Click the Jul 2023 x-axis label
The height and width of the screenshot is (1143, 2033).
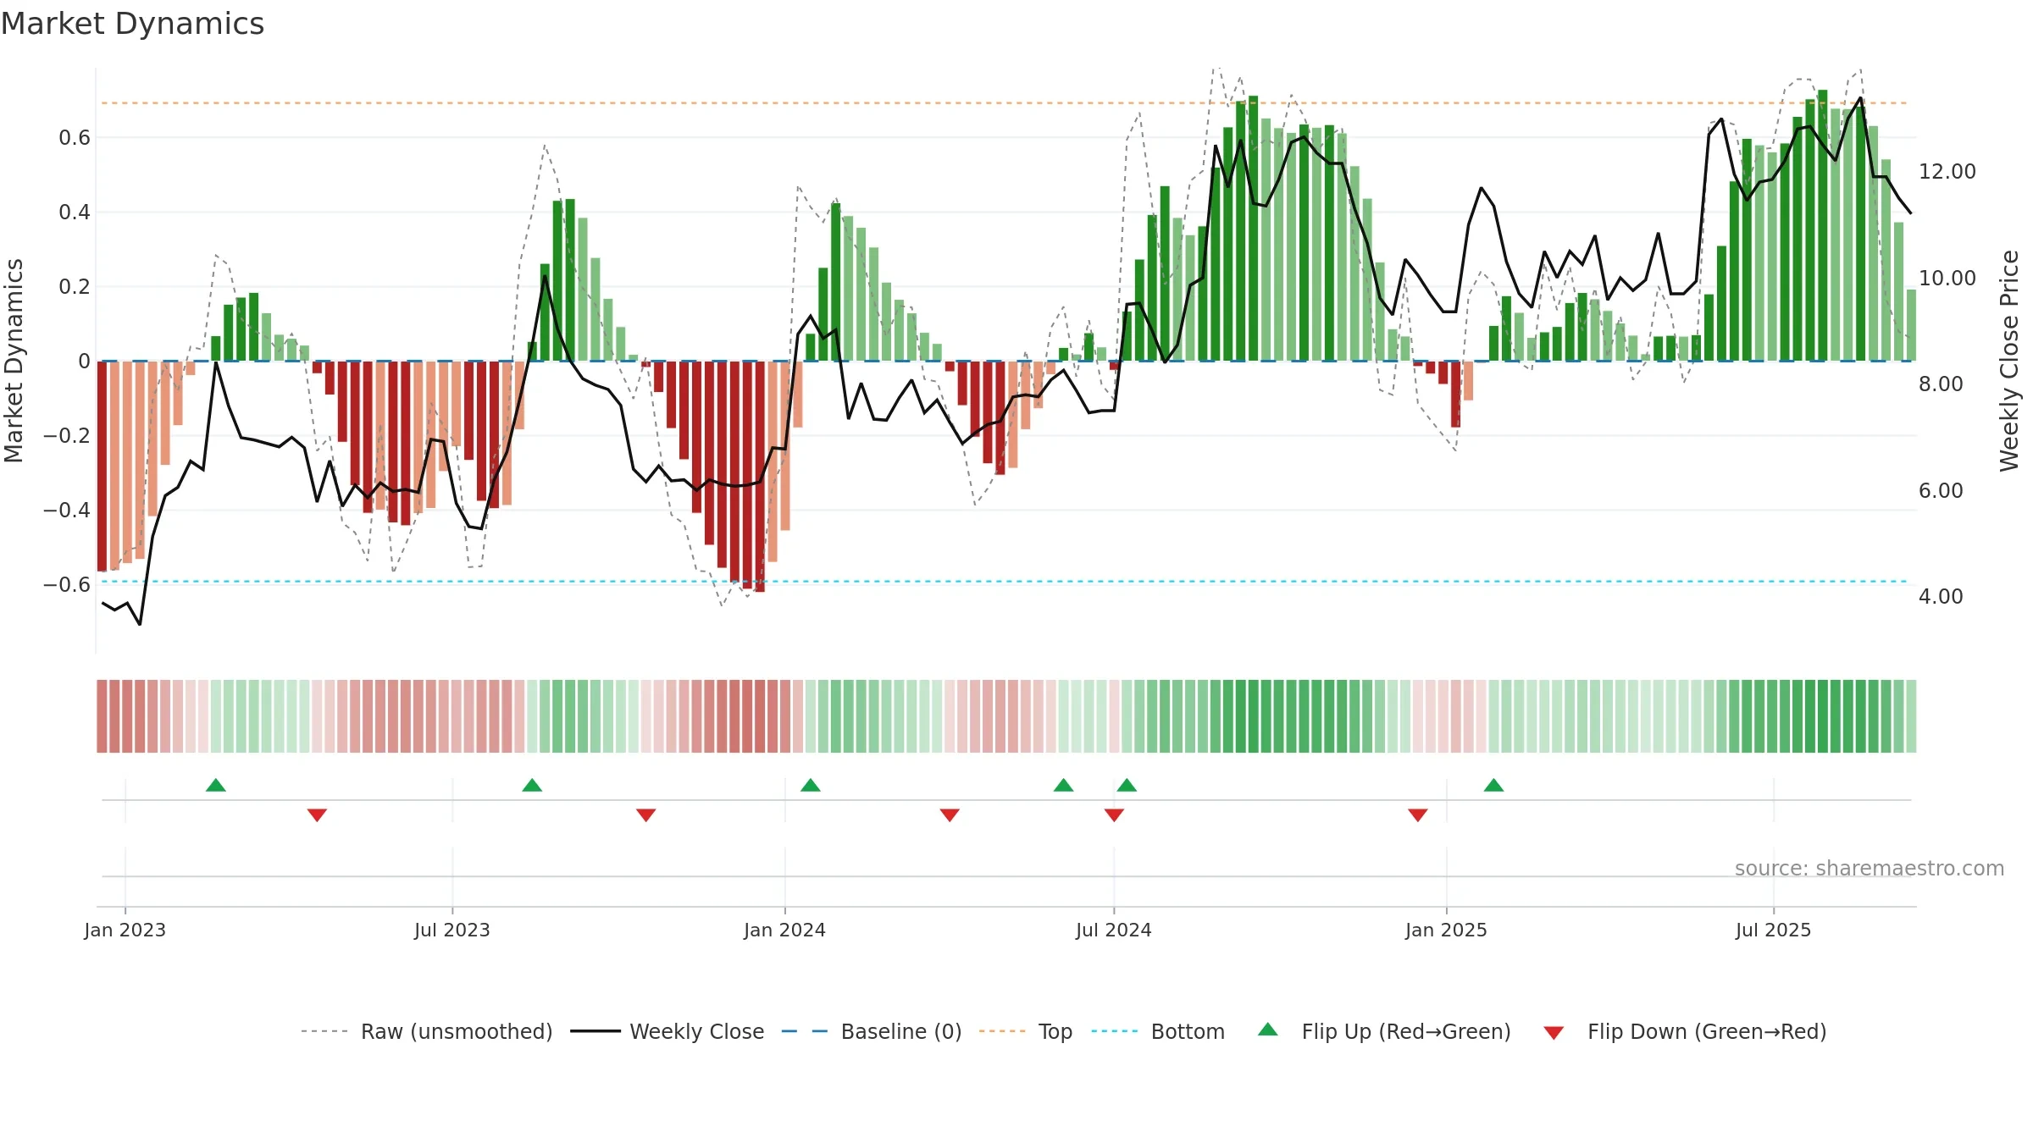452,930
